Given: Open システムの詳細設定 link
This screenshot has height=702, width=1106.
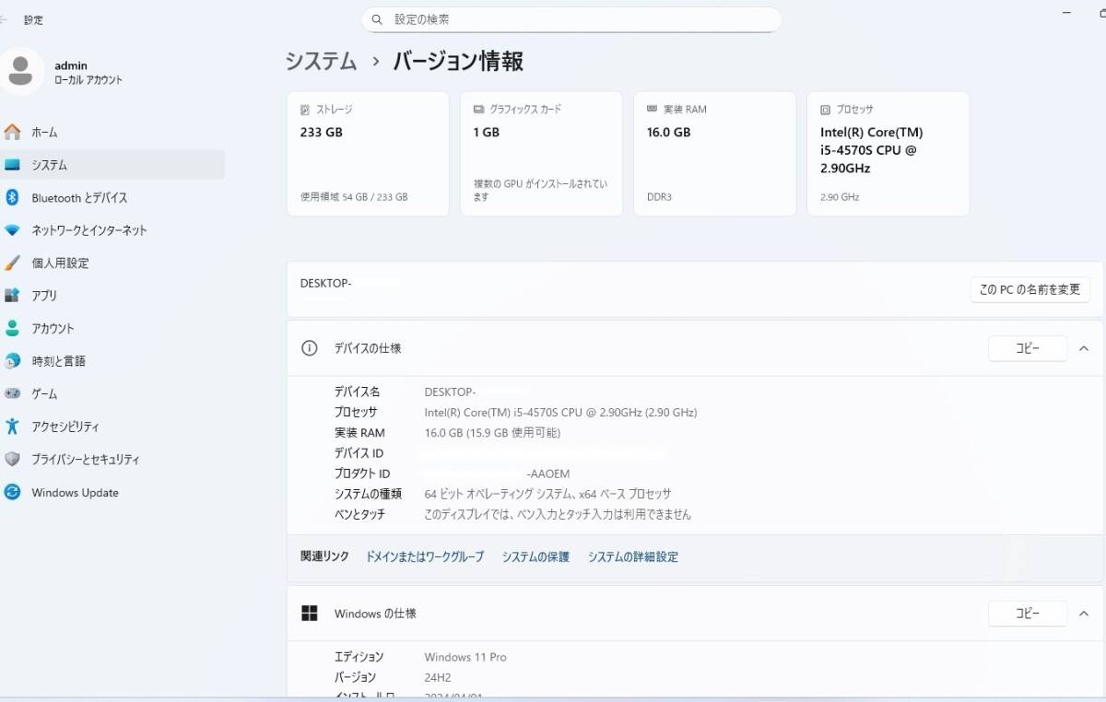Looking at the screenshot, I should tap(633, 556).
